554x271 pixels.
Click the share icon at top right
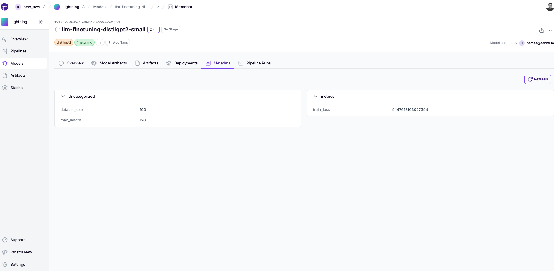pyautogui.click(x=541, y=30)
